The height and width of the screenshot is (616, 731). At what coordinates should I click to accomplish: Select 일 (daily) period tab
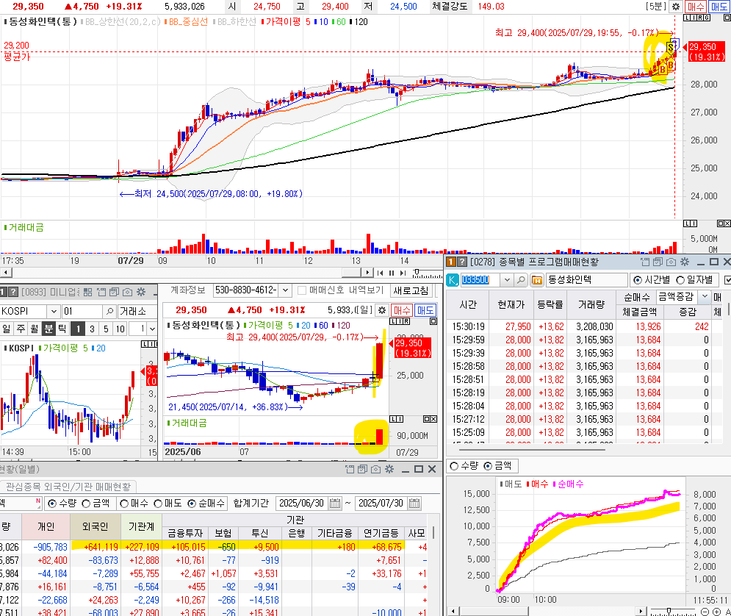pyautogui.click(x=7, y=329)
